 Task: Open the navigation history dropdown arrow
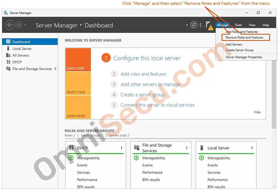pos(25,25)
